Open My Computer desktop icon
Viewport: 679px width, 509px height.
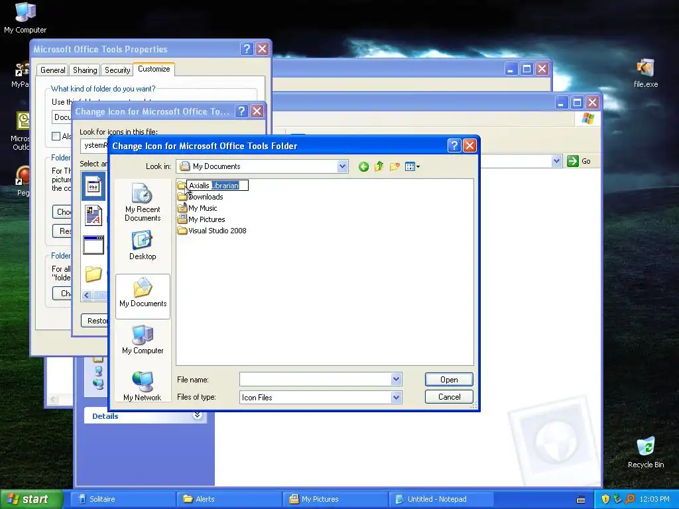[x=25, y=17]
